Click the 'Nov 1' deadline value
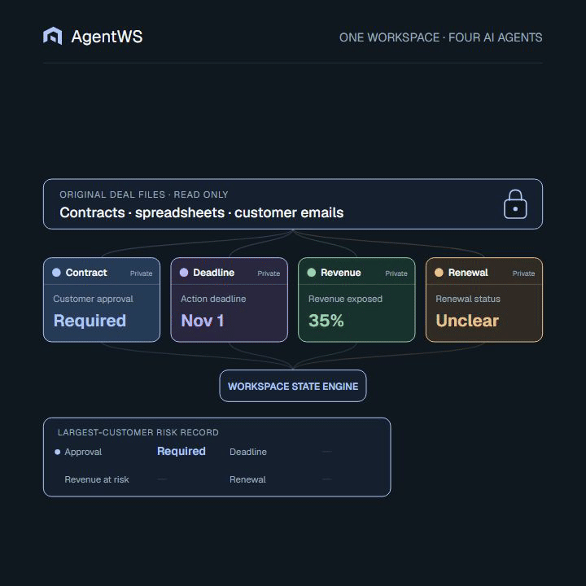The height and width of the screenshot is (586, 586). 203,321
